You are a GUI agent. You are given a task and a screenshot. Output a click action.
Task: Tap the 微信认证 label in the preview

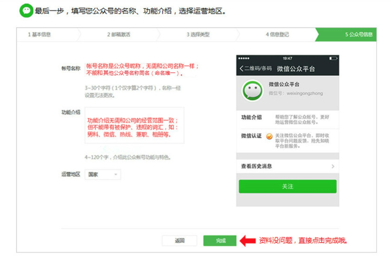(251, 136)
